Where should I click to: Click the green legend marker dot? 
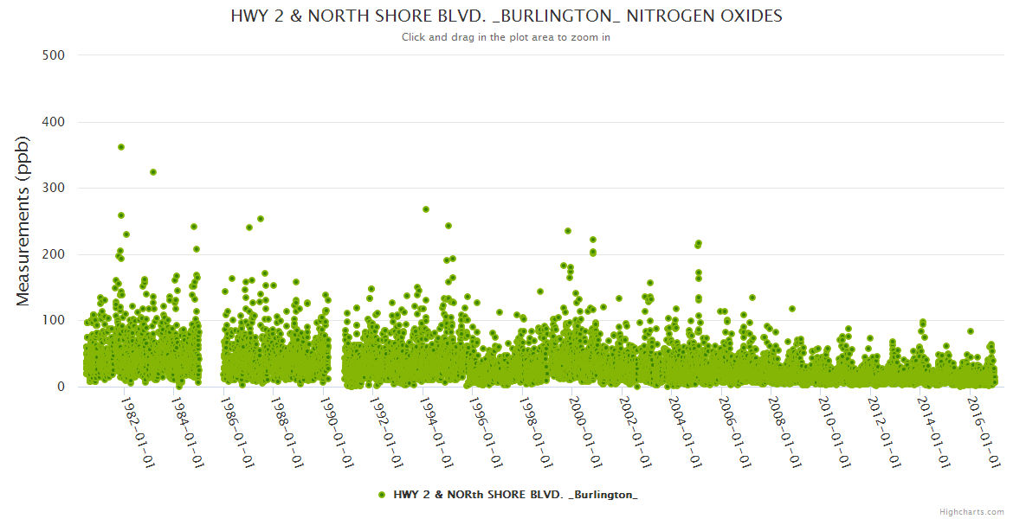pyautogui.click(x=382, y=495)
